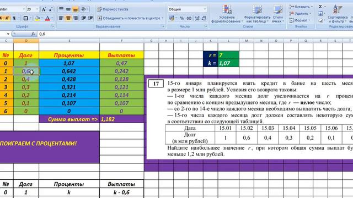Image resolution: width=353 pixels, height=198 pixels.
Task: Click the formula bar showing 0,6
Action: point(195,34)
